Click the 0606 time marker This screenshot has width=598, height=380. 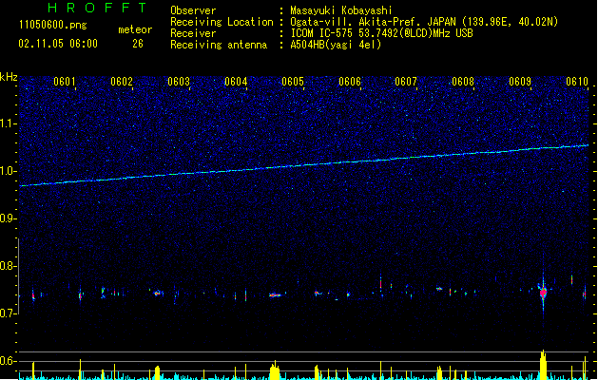click(350, 82)
